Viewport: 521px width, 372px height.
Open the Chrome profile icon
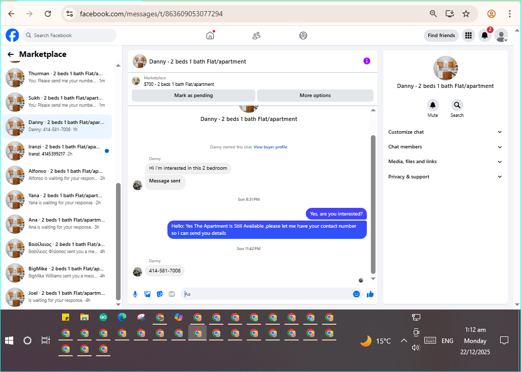tap(491, 14)
